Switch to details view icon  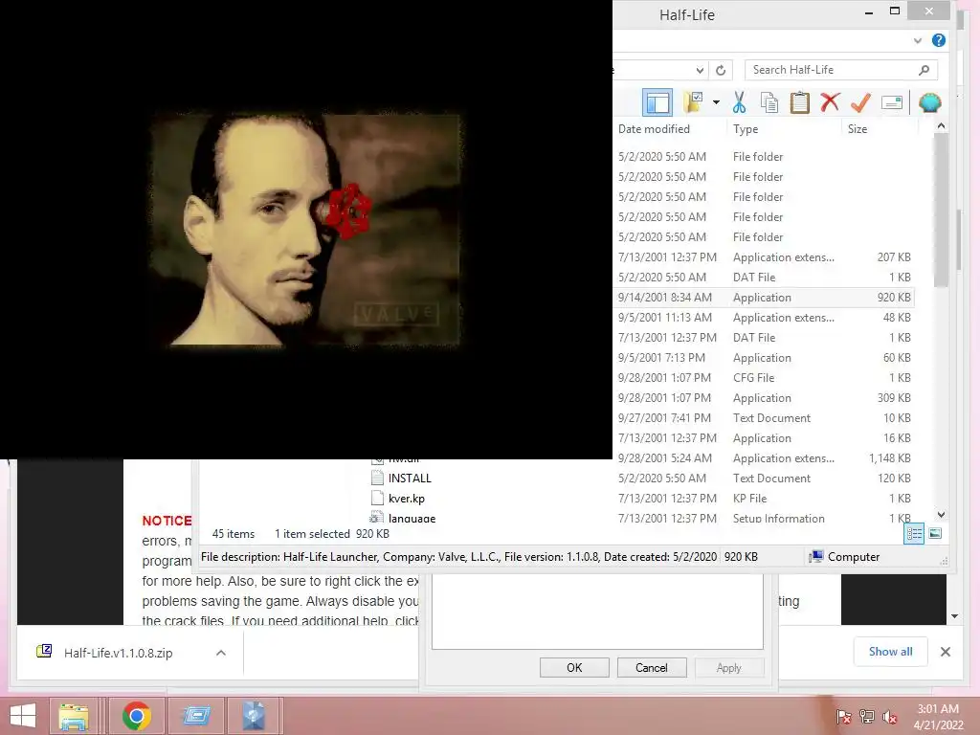coord(914,534)
